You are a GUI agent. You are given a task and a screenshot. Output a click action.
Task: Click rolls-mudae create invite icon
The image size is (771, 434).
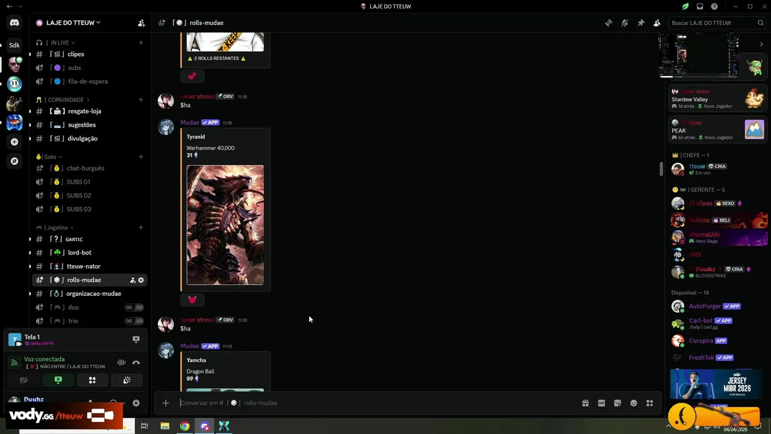pyautogui.click(x=133, y=280)
